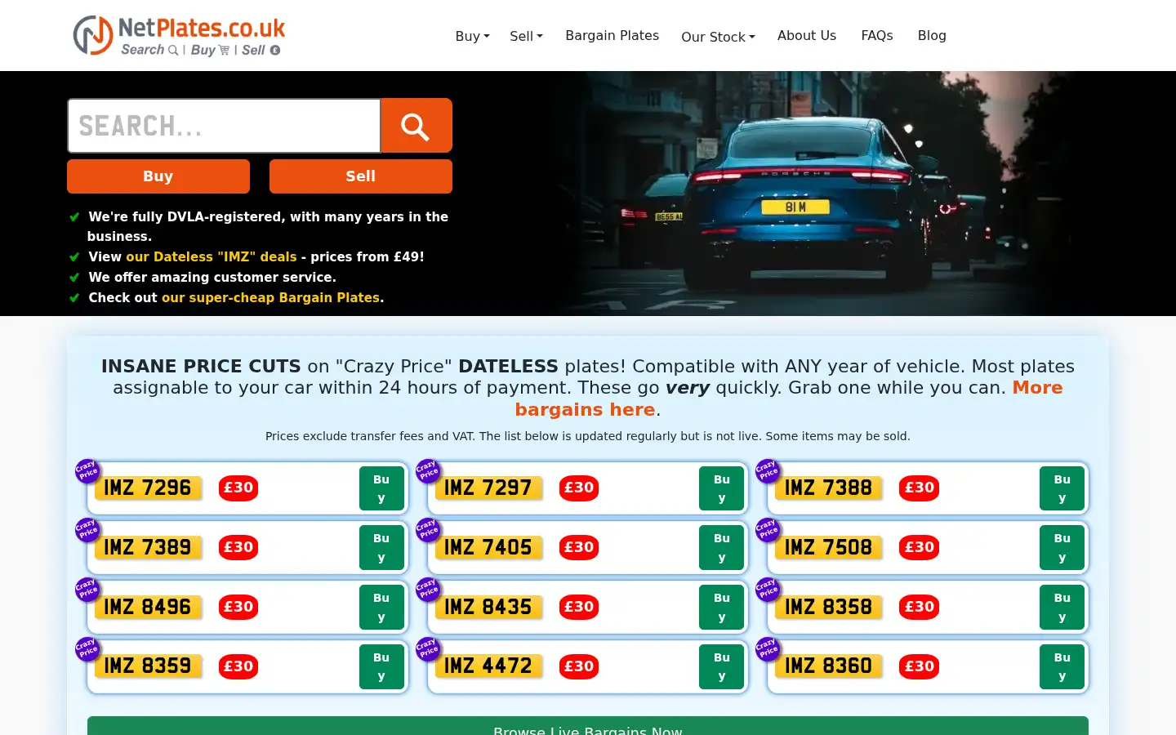Click the £30 price tag for IMZ 7508

[x=919, y=547]
